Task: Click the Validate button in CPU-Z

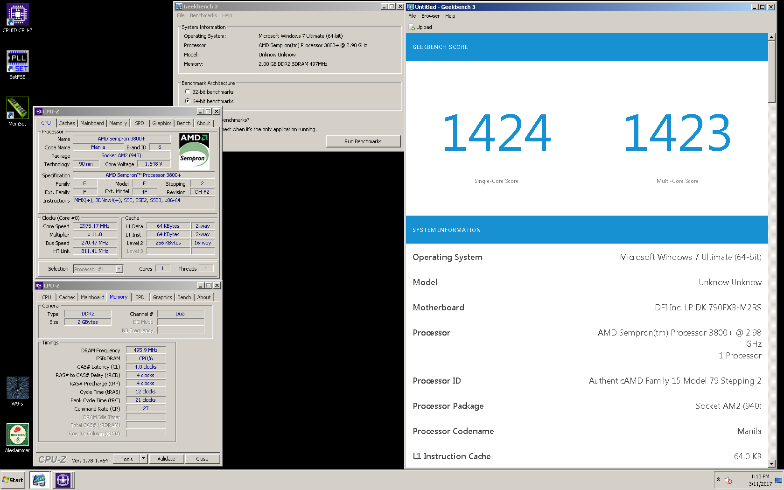Action: pos(166,459)
